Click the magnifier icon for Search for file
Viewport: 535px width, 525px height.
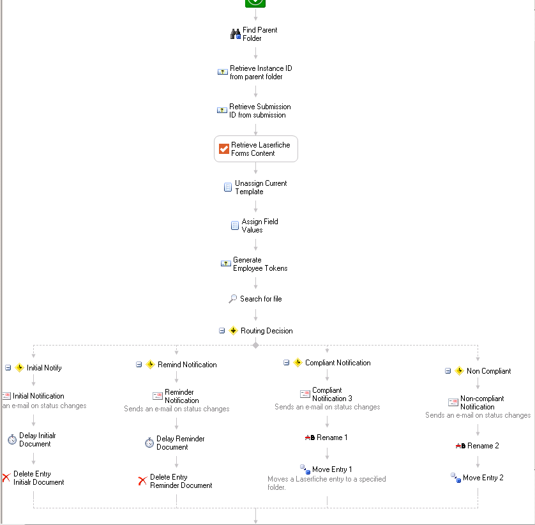232,299
